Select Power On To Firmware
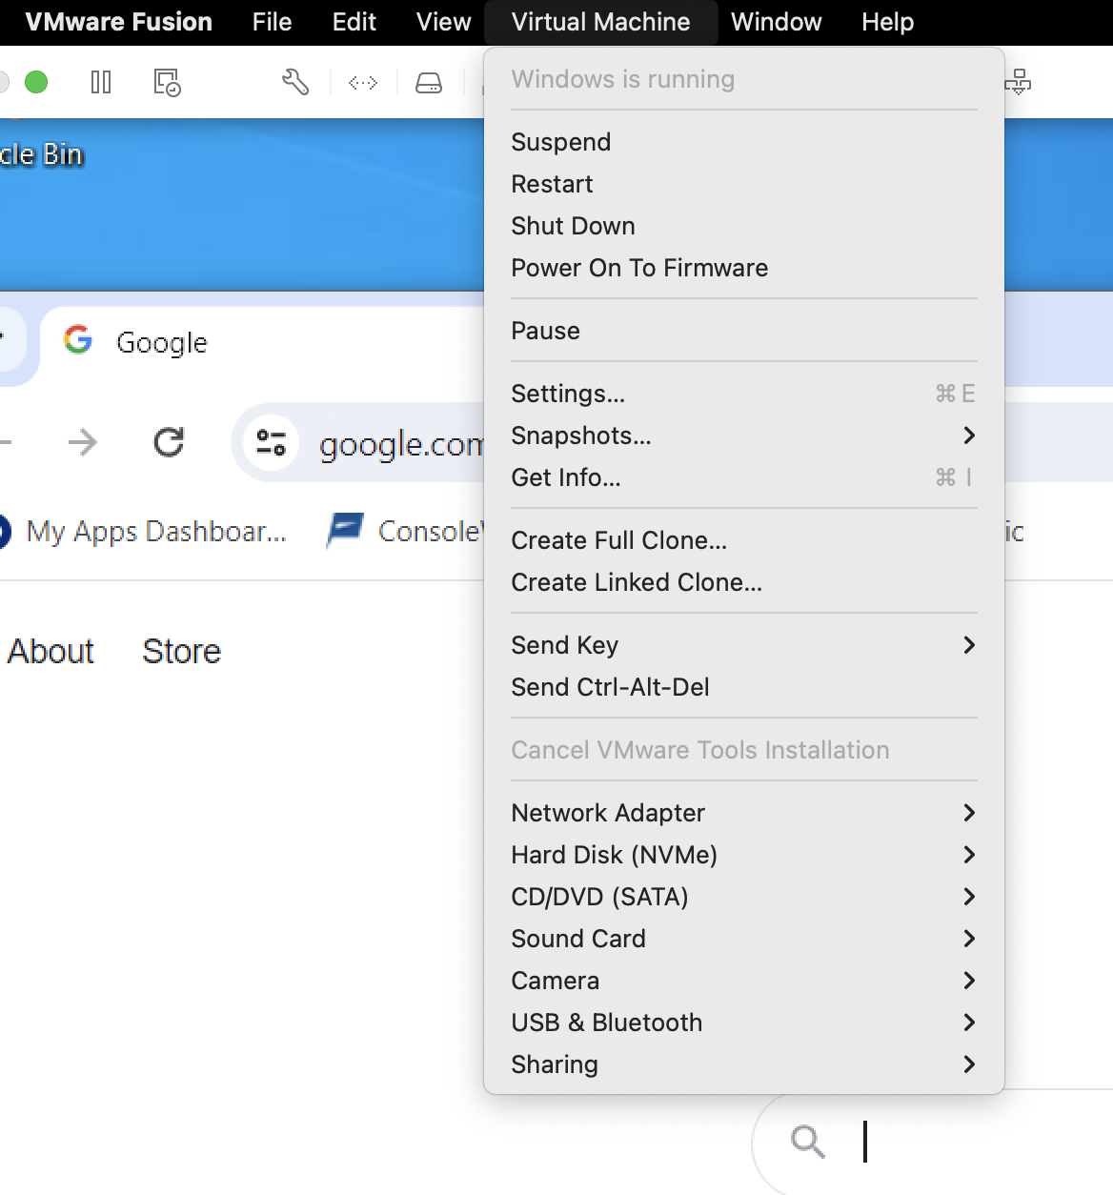The height and width of the screenshot is (1195, 1113). pyautogui.click(x=744, y=268)
